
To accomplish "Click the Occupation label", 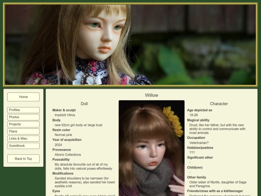I will [196, 138].
